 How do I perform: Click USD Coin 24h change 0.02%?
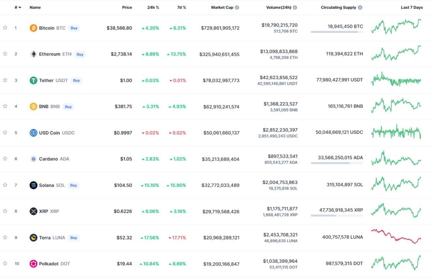(150, 133)
